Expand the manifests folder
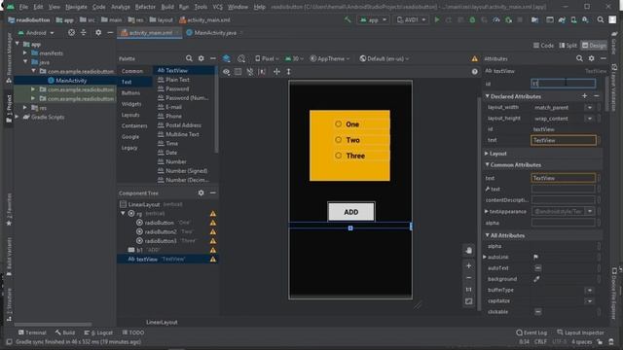Viewport: 623px width, 350px height. [25, 52]
